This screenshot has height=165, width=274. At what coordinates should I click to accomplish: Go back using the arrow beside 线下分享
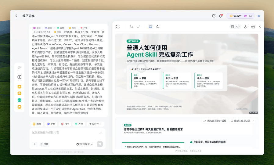tap(16, 16)
